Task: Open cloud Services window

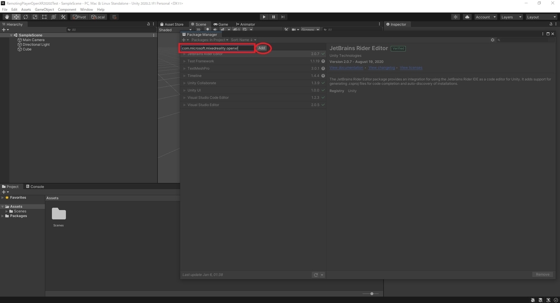Action: coord(467,17)
